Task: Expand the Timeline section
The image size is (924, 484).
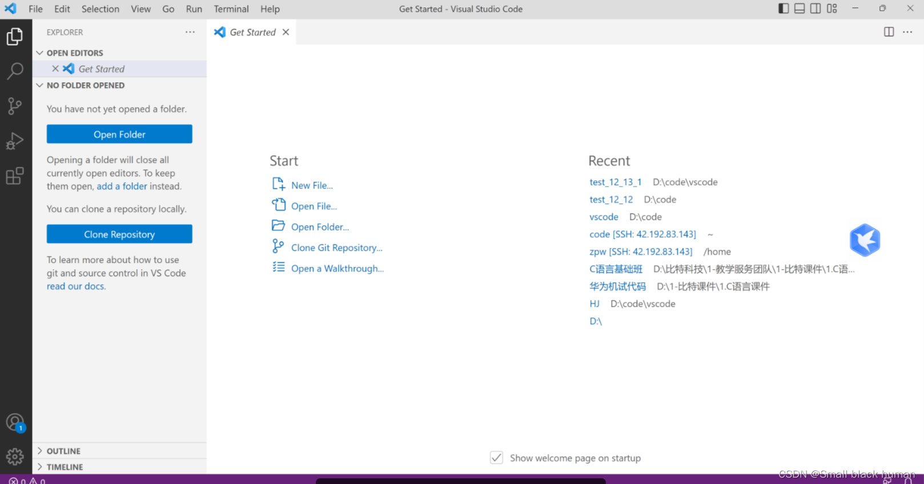Action: [x=65, y=467]
